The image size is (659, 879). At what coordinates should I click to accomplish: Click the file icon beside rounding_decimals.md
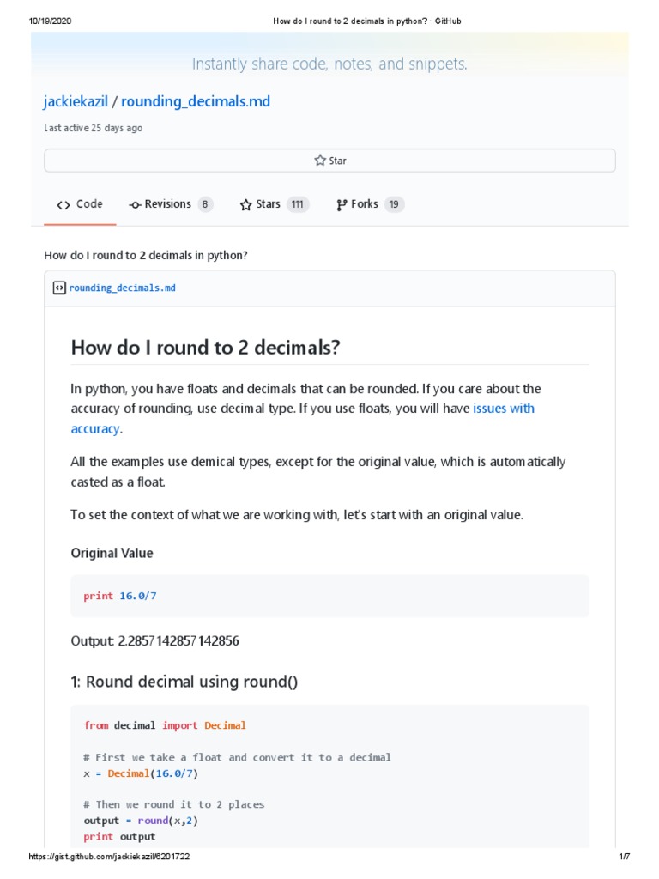point(58,288)
